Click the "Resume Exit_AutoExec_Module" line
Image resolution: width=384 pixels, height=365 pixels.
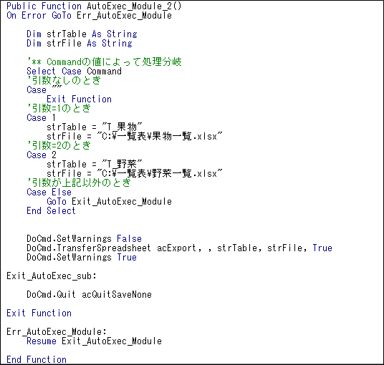coord(95,341)
